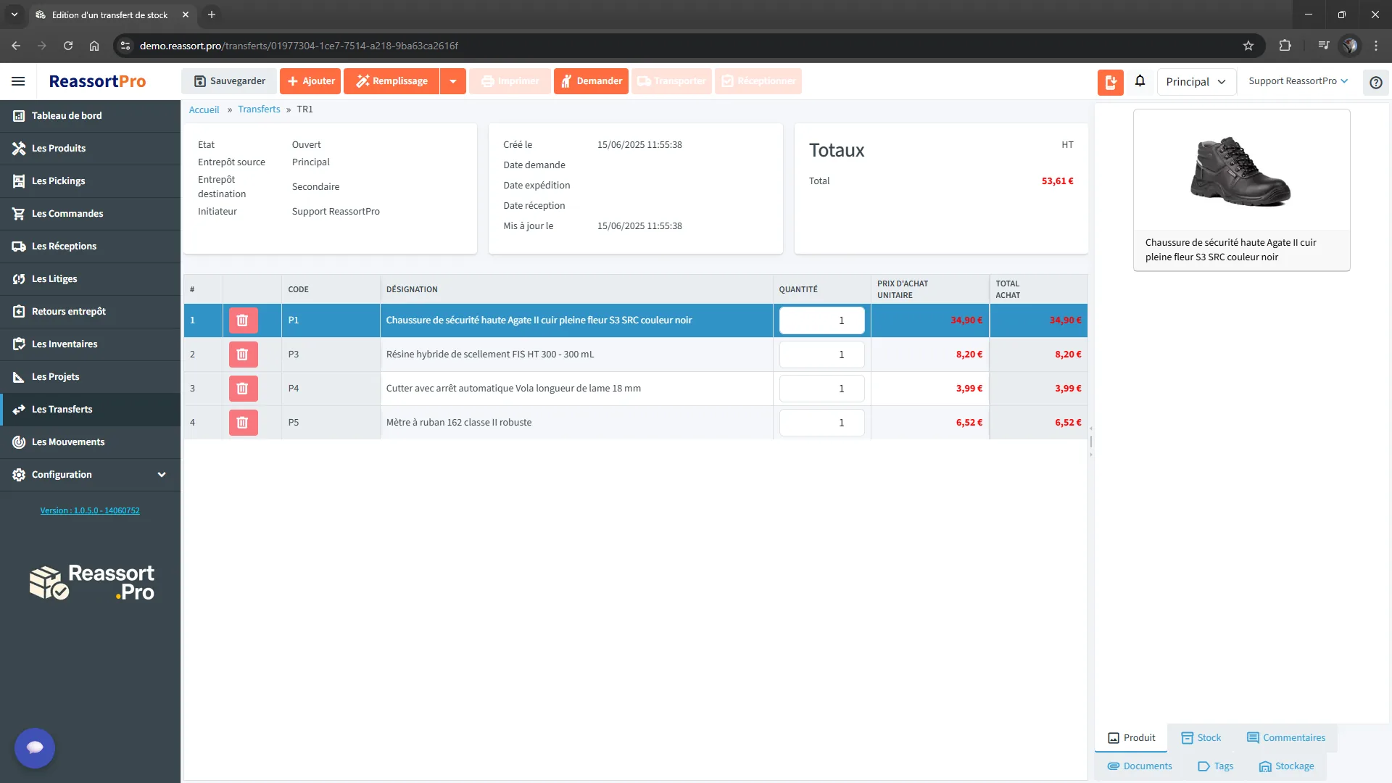
Task: Open Les Inventaires in sidebar
Action: (x=91, y=344)
